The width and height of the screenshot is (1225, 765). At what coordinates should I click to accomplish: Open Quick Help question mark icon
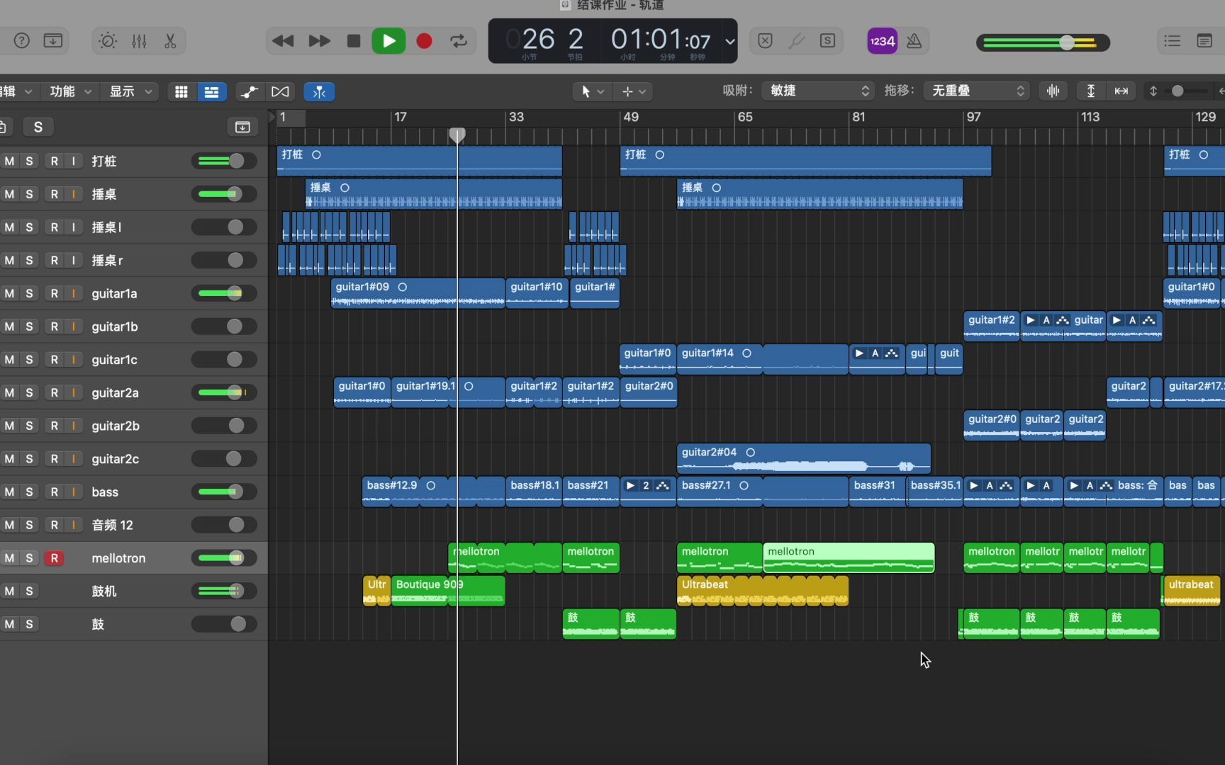coord(22,41)
